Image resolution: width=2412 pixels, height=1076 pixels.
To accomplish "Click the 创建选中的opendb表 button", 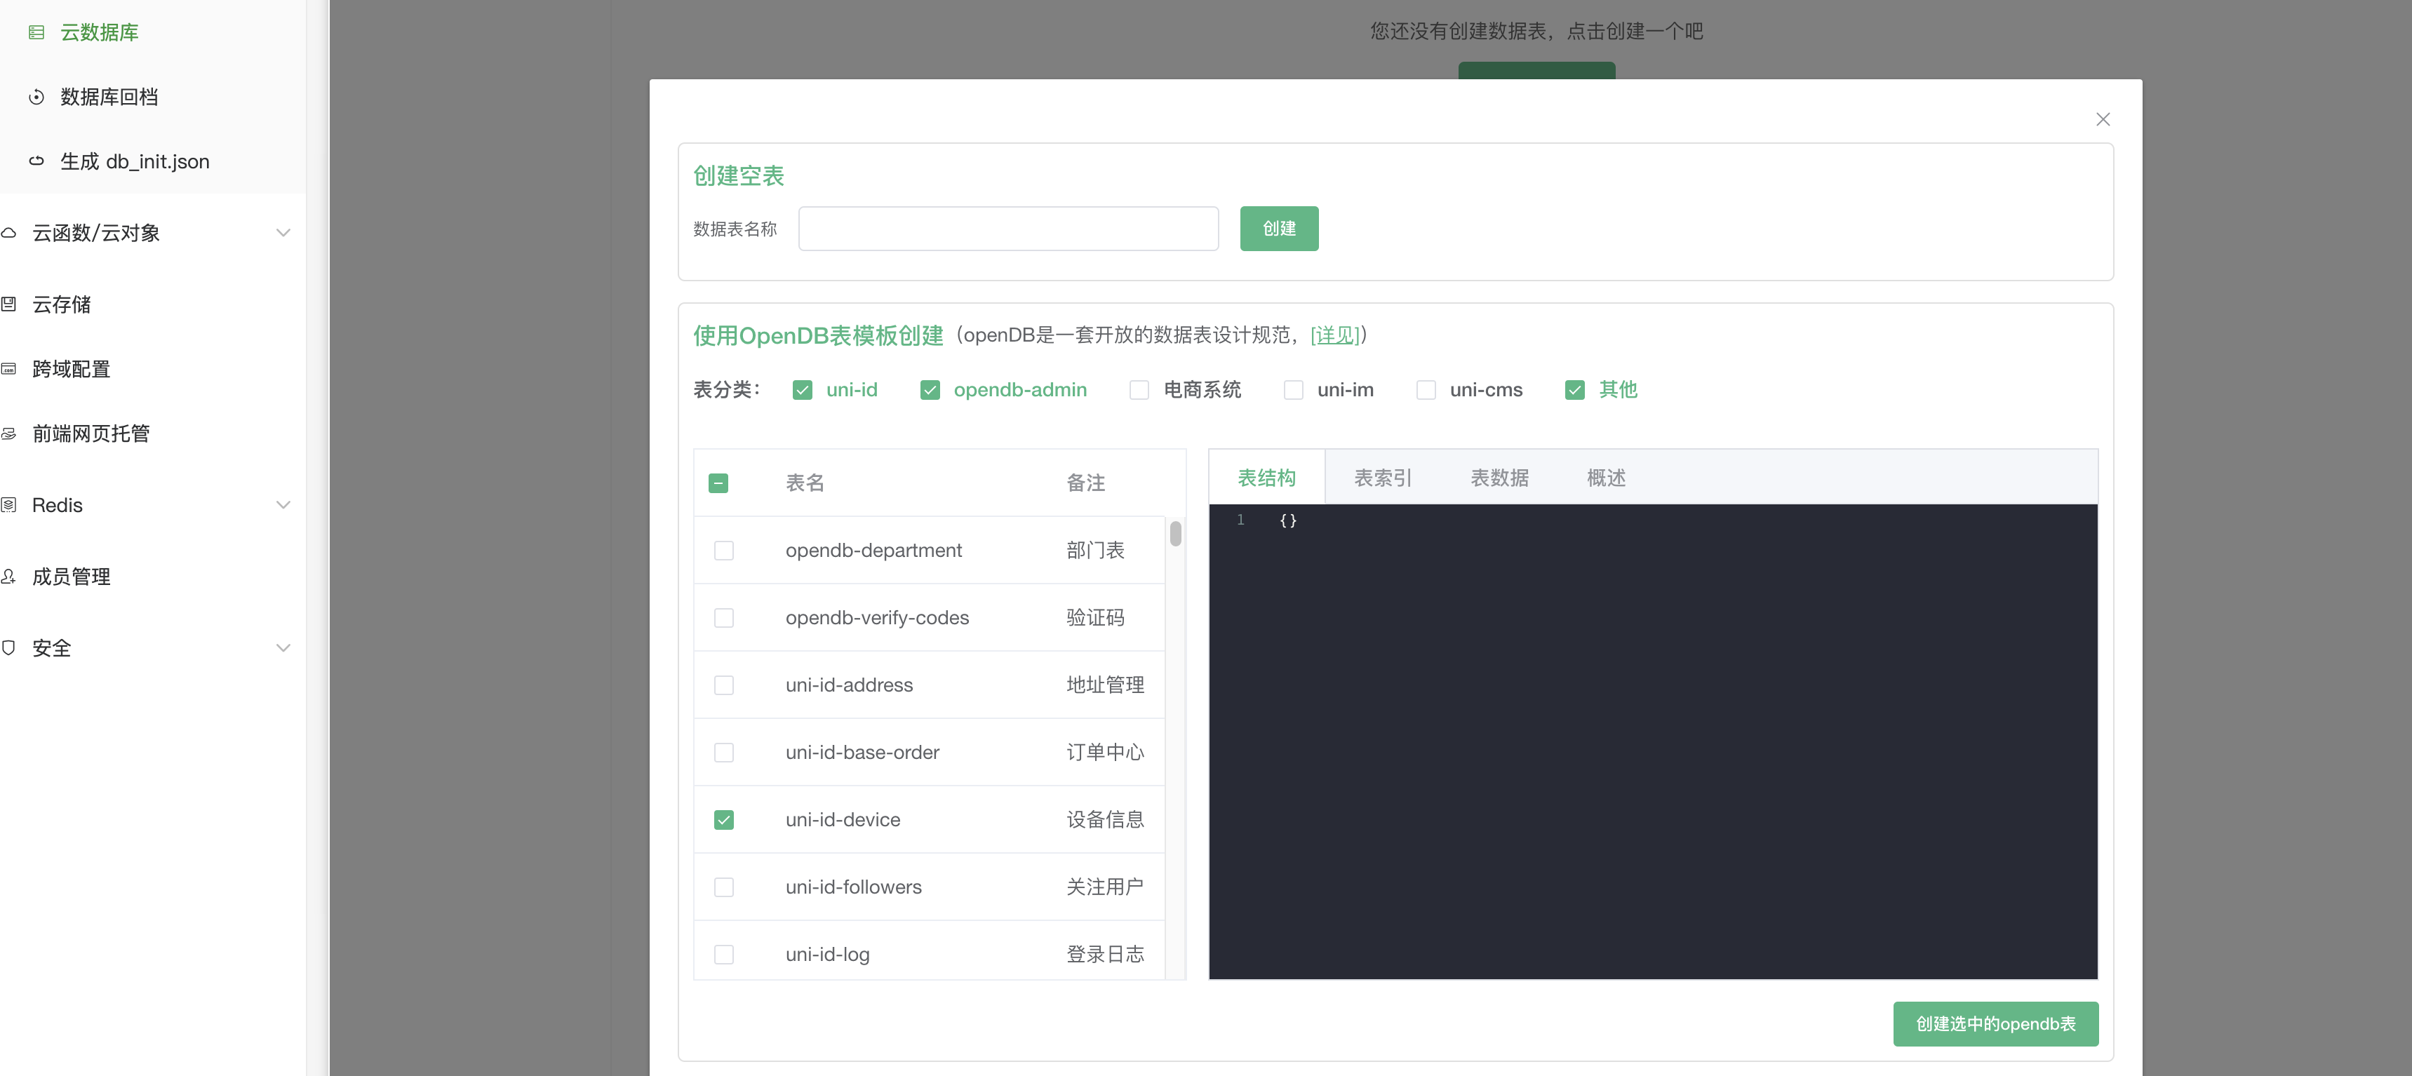I will coord(1995,1023).
